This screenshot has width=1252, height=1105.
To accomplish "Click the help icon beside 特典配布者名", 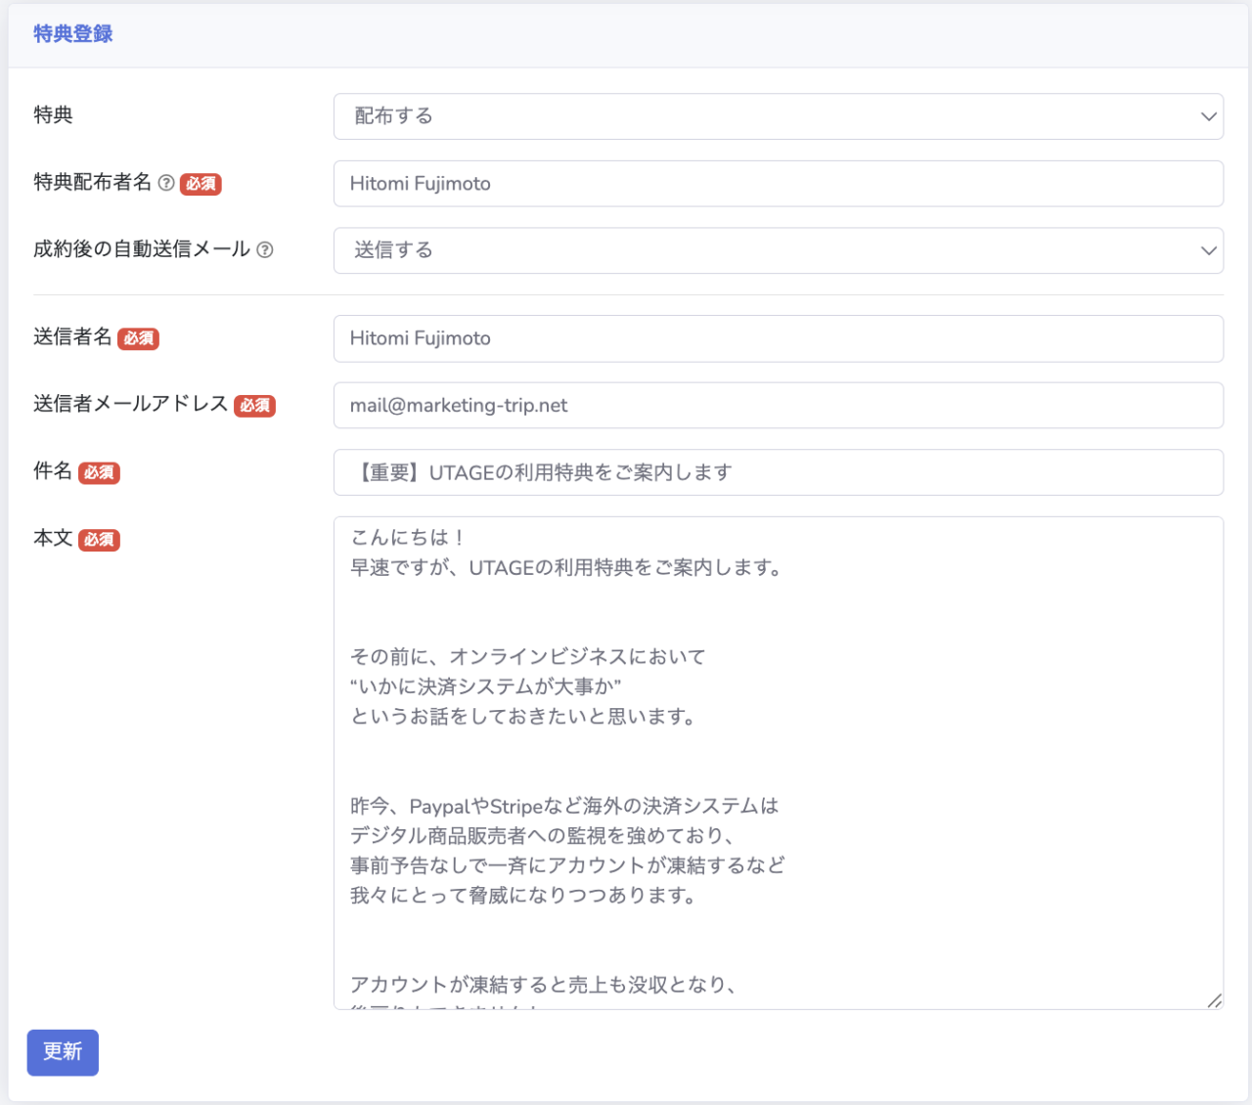I will 166,183.
